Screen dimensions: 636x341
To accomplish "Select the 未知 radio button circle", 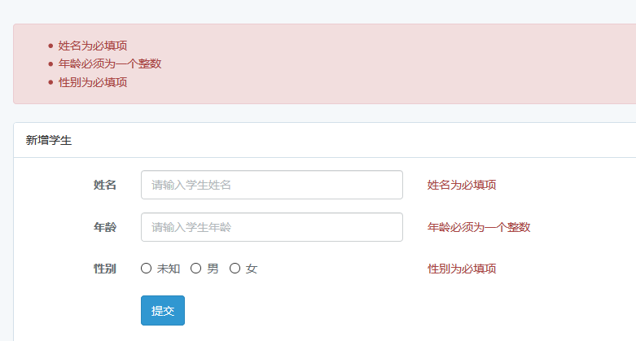I will point(147,269).
